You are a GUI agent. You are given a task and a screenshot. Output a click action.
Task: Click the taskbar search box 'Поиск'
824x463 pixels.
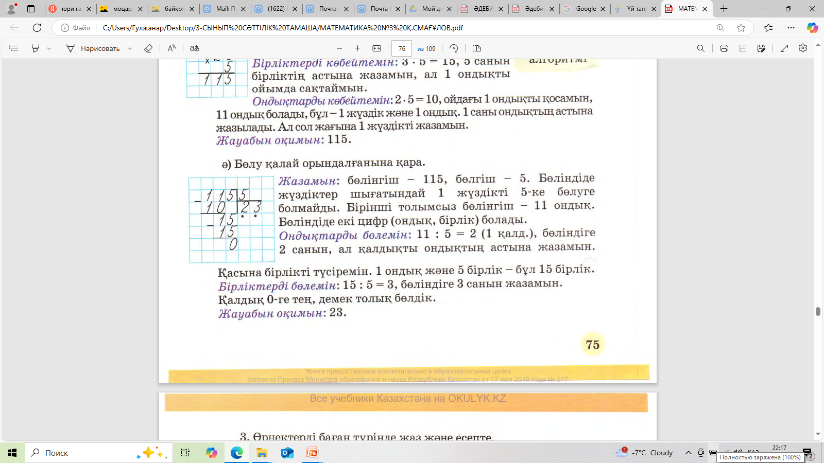pyautogui.click(x=98, y=453)
